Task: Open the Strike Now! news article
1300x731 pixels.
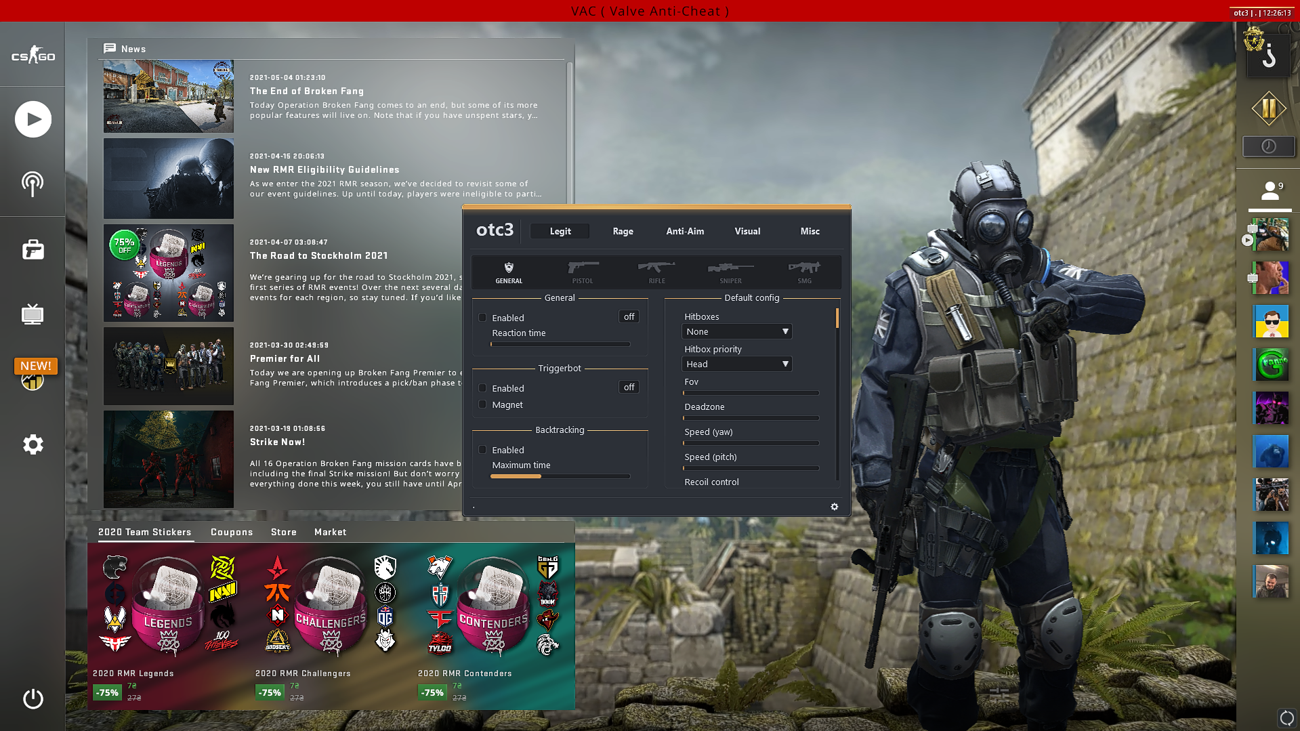Action: pyautogui.click(x=278, y=442)
